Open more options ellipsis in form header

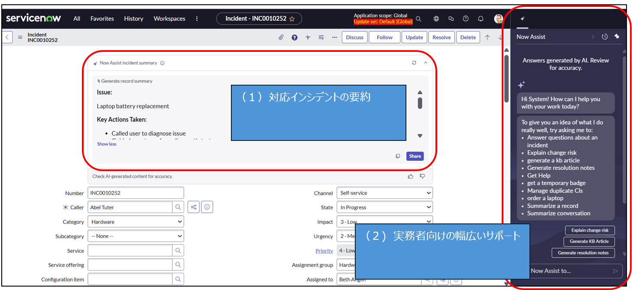334,37
